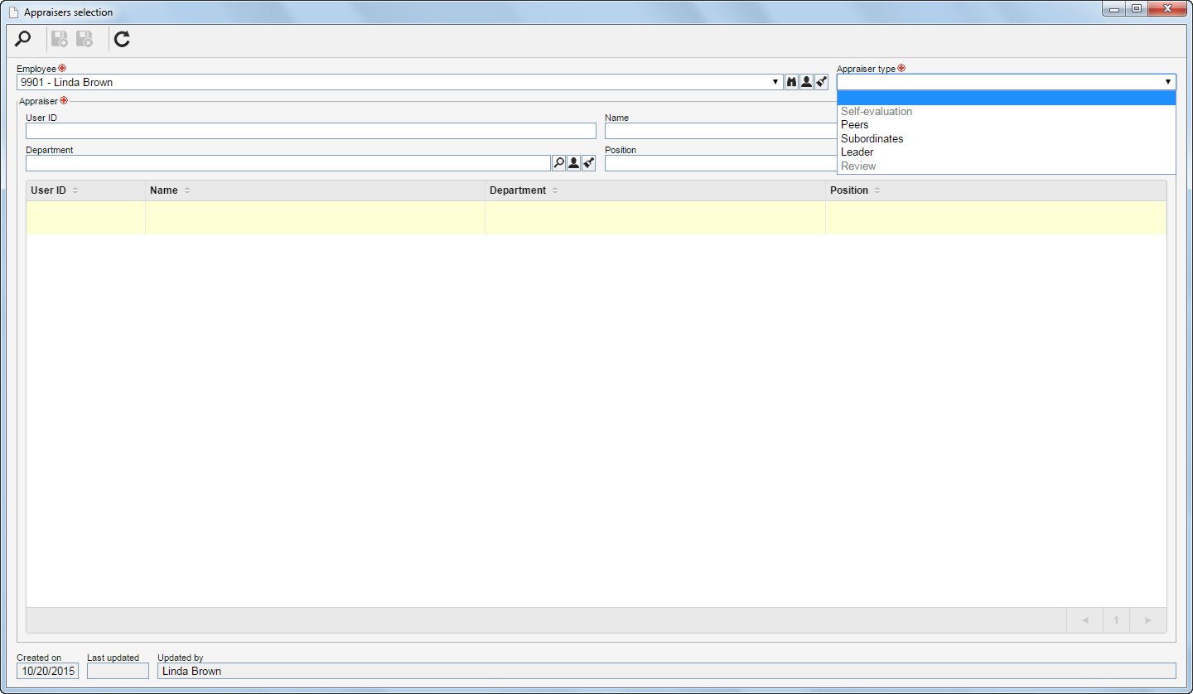Choose Review from Appraiser type list
1193x694 pixels.
click(x=1007, y=166)
